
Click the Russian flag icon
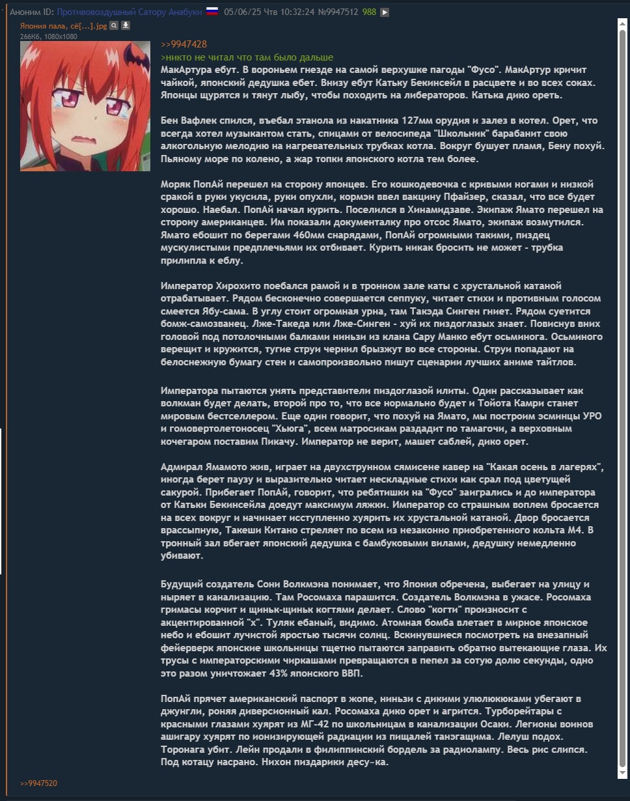coord(212,11)
